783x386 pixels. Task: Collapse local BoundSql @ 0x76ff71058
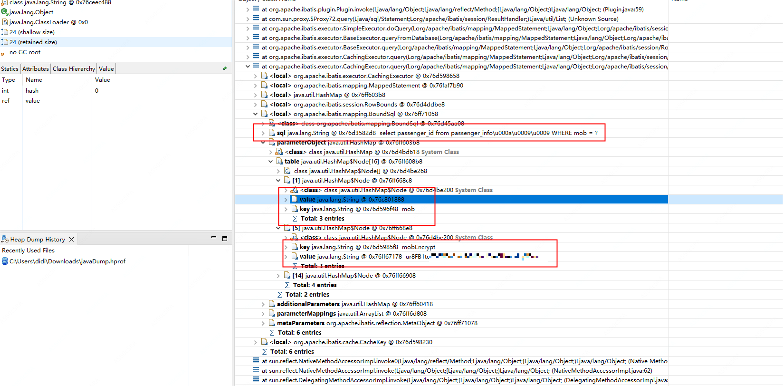(x=255, y=114)
